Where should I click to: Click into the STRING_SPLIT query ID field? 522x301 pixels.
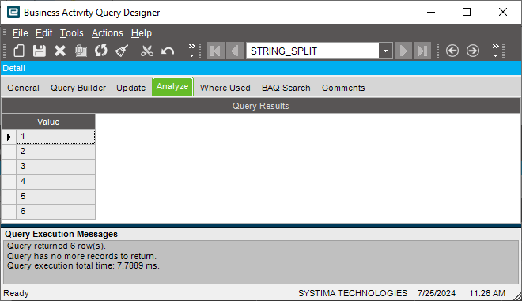tap(312, 51)
